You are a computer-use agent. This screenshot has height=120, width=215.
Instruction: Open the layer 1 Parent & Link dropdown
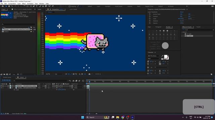(x=79, y=86)
